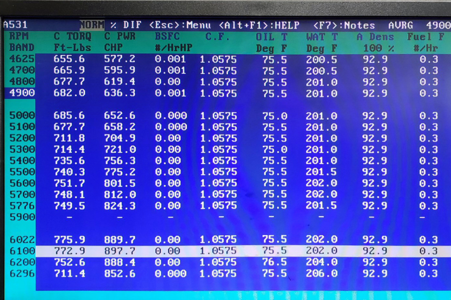This screenshot has height=300, width=451.
Task: Click the % DIF mode label
Action: tap(126, 25)
